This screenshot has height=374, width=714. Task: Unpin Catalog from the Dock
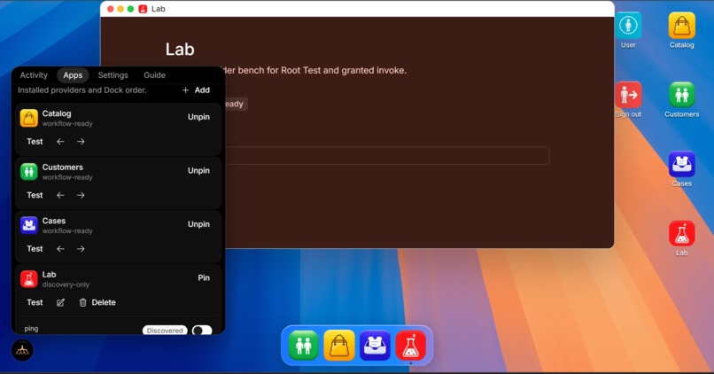(x=198, y=117)
